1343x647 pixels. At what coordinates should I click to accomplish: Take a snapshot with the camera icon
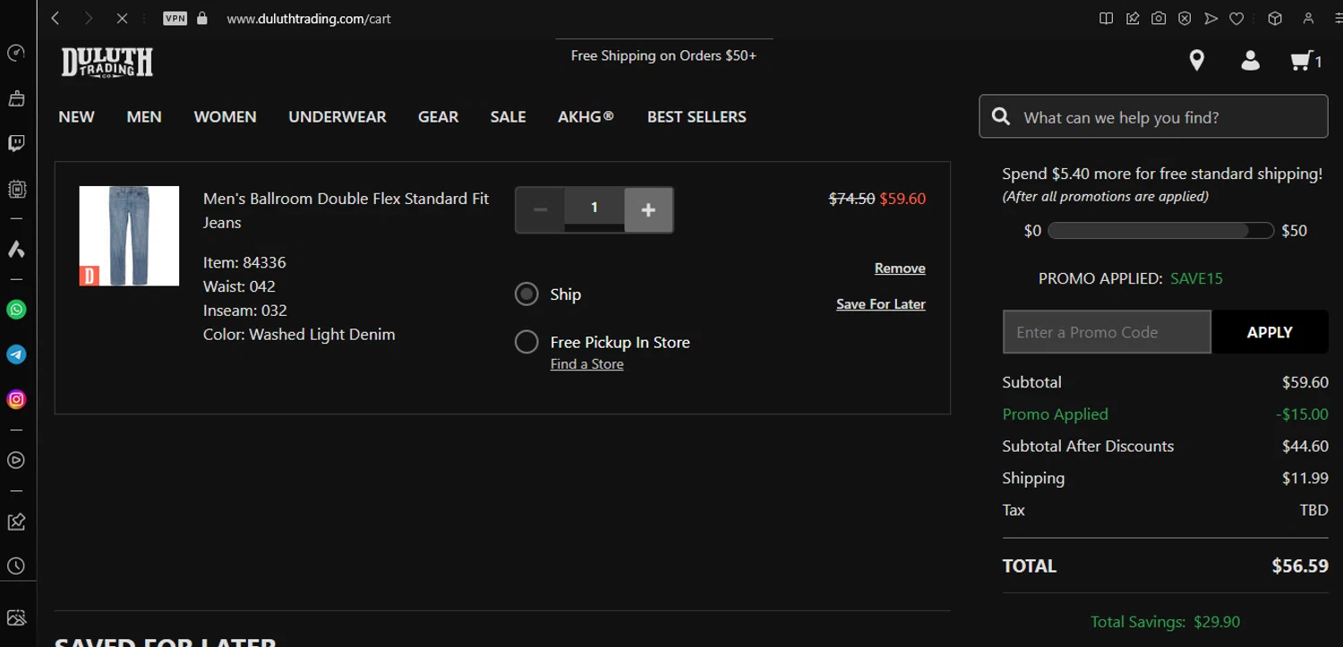click(1159, 18)
